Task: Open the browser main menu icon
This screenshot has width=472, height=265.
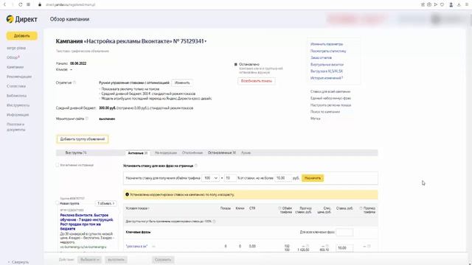Action: coord(467,4)
